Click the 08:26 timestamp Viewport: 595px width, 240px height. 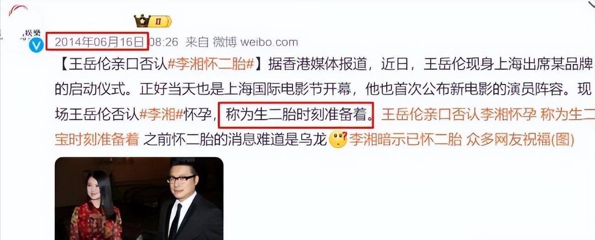164,43
